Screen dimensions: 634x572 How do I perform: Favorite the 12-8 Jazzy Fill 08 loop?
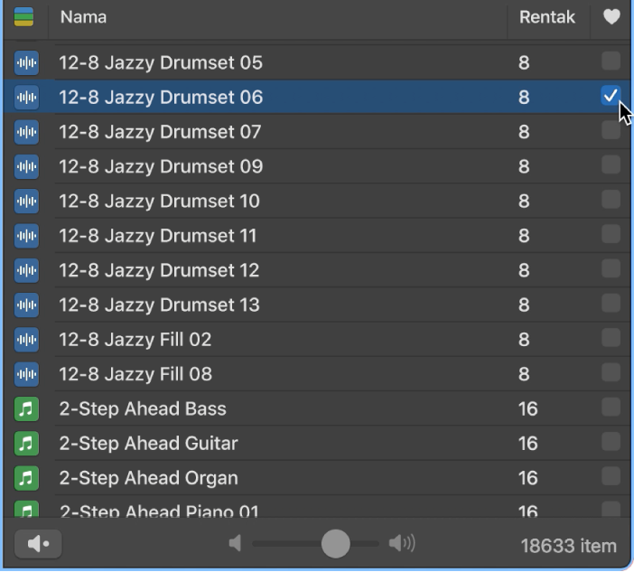tap(611, 372)
